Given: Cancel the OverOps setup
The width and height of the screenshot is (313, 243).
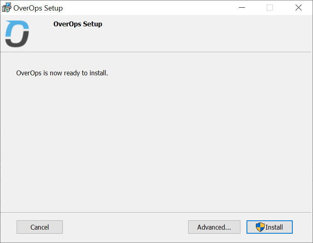Looking at the screenshot, I should click(x=39, y=227).
